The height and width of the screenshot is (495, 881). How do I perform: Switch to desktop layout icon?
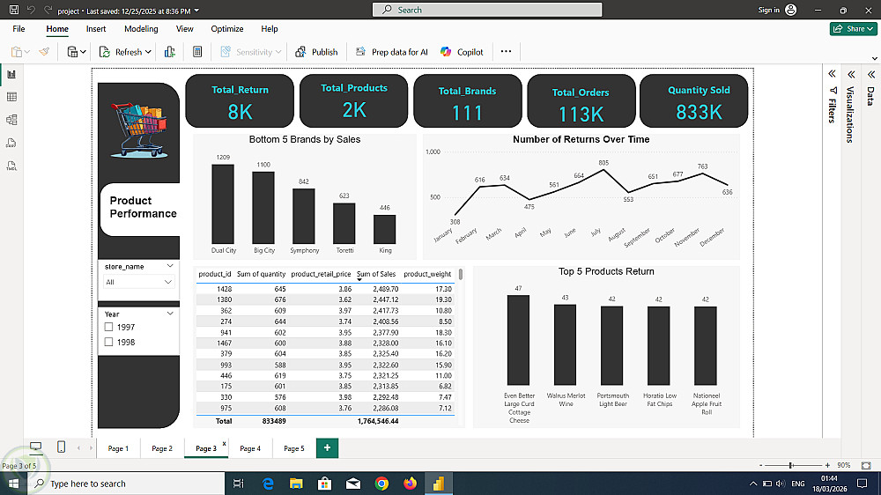click(36, 447)
